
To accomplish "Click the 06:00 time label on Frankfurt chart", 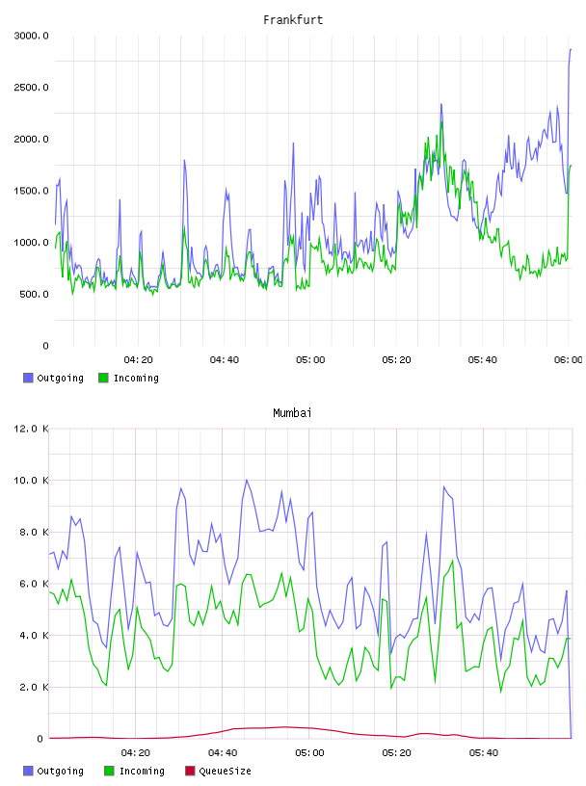I will click(x=569, y=360).
